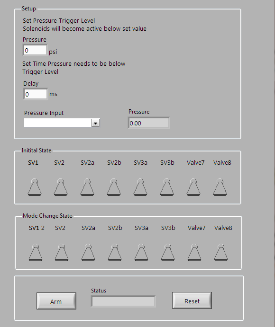Toggle SV1 switch in Initial State
The image size is (275, 327).
(x=35, y=187)
